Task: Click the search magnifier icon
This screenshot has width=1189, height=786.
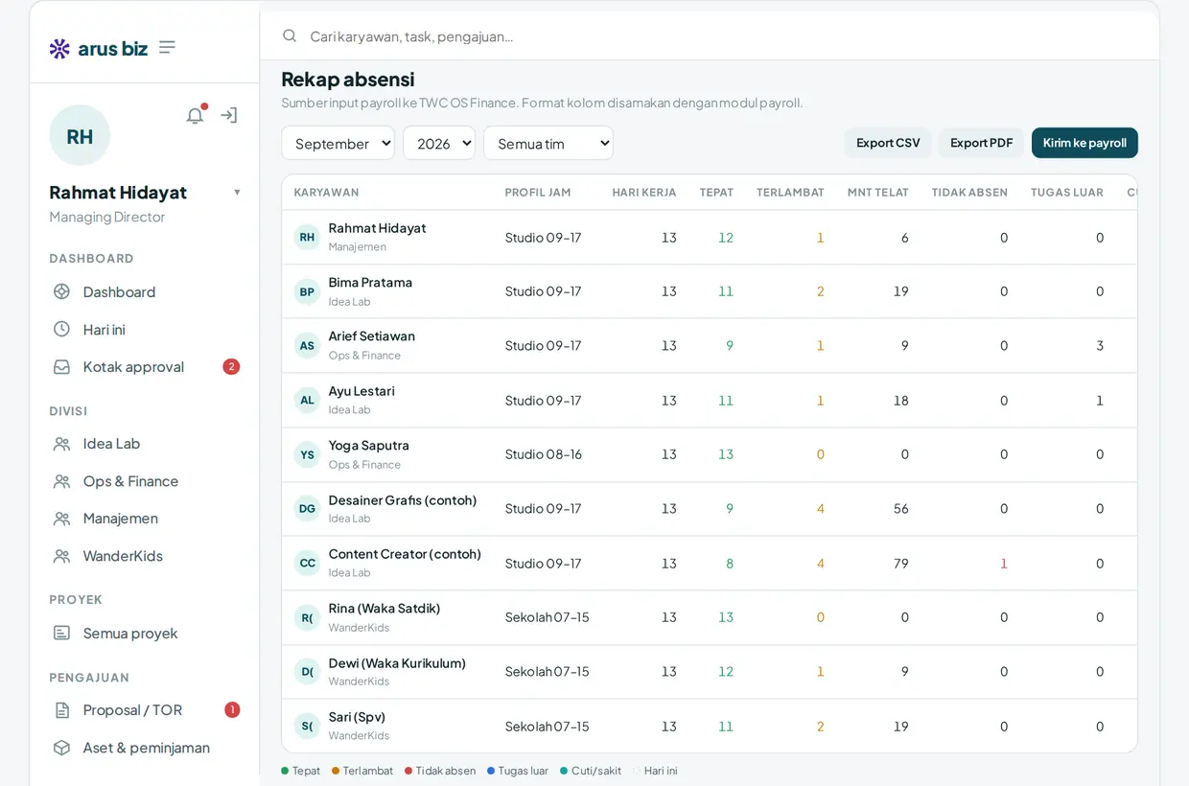Action: click(x=290, y=35)
